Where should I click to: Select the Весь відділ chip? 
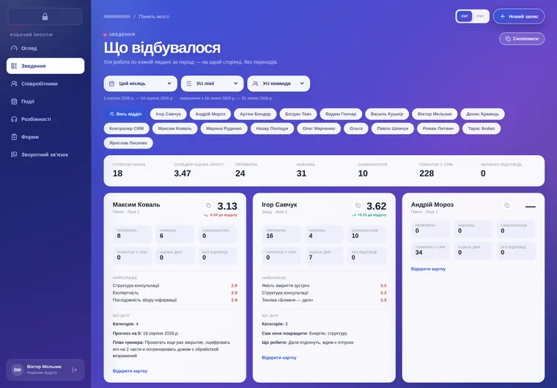pyautogui.click(x=125, y=114)
